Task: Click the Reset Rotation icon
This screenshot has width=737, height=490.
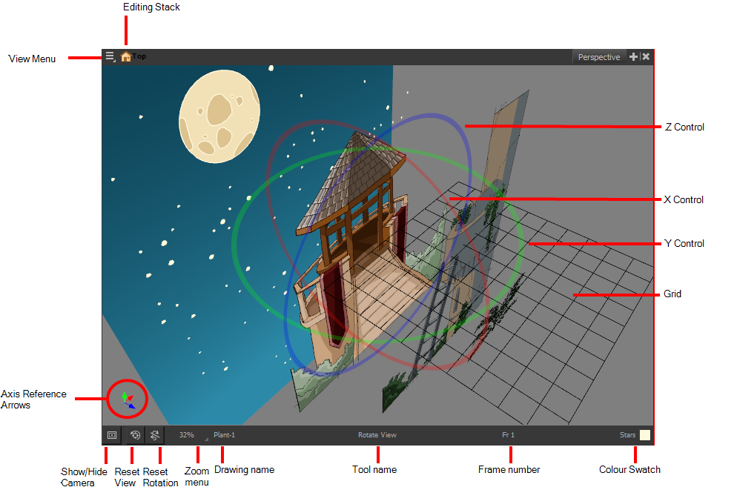Action: pyautogui.click(x=154, y=435)
